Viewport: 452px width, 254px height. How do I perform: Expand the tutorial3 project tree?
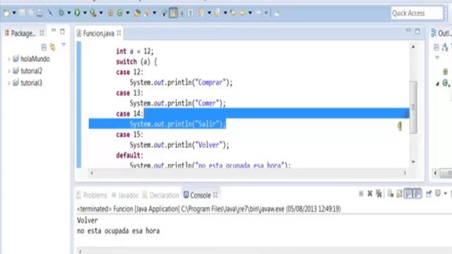pos(8,83)
